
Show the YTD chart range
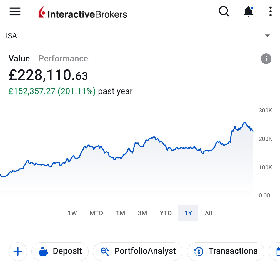166,213
